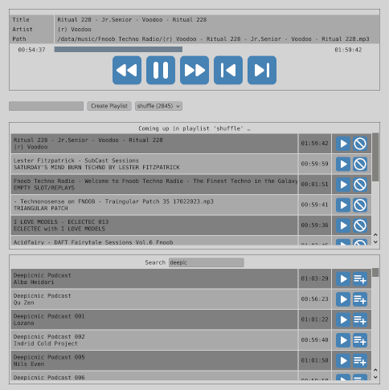
Task: Add Deepicnic Podcast 001 Lozano to playlist
Action: point(360,320)
